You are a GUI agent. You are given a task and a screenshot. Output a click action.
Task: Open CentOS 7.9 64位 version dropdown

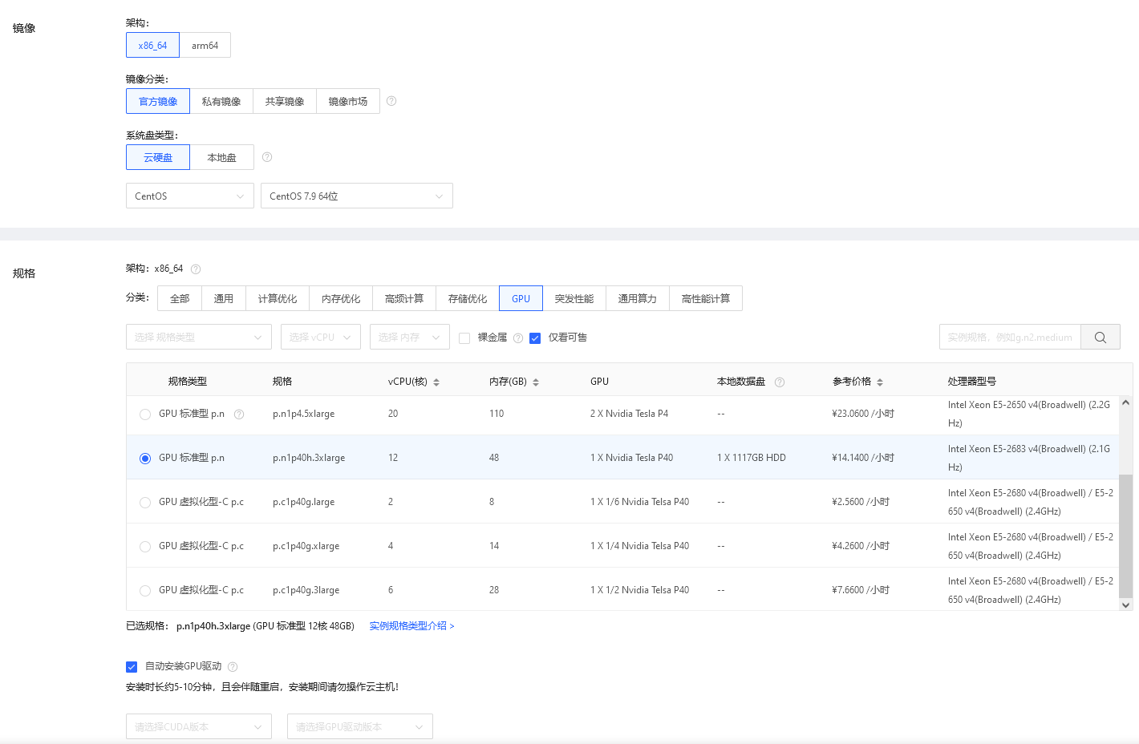357,196
